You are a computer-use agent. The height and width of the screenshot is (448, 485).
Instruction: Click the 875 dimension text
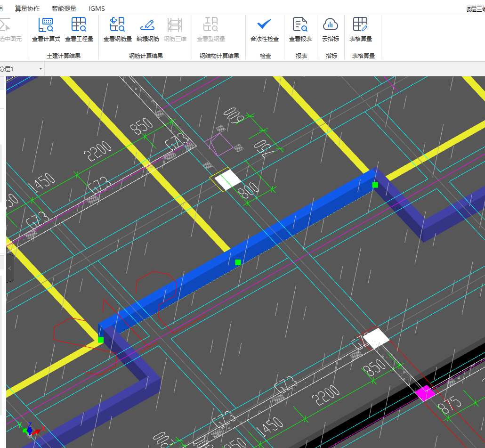pos(450,405)
